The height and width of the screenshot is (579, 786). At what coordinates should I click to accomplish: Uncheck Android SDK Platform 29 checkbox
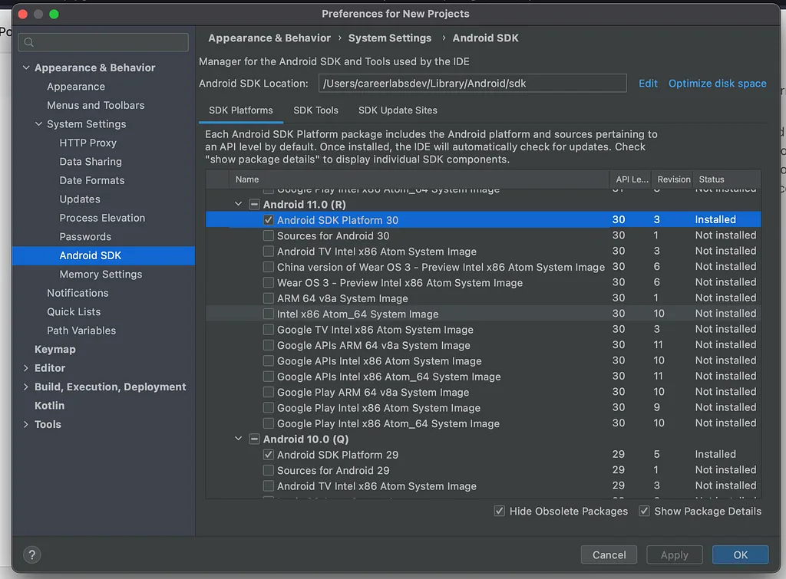click(269, 455)
